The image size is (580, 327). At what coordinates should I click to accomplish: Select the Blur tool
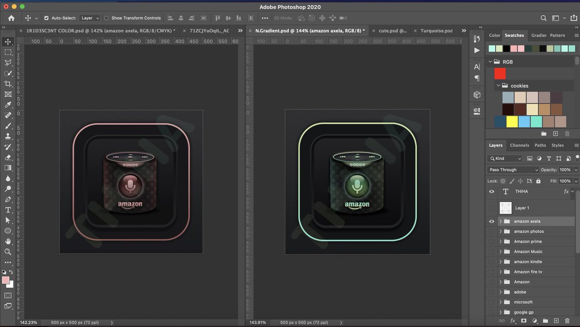point(8,178)
